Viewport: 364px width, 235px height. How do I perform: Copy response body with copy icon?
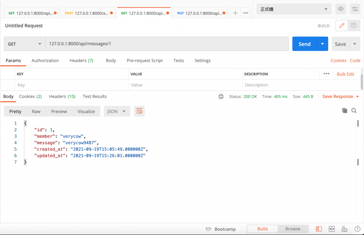click(344, 111)
